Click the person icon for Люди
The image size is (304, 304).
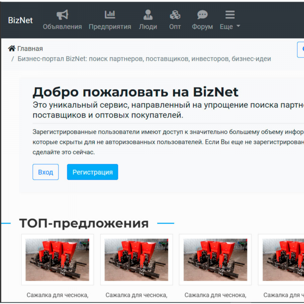point(148,15)
